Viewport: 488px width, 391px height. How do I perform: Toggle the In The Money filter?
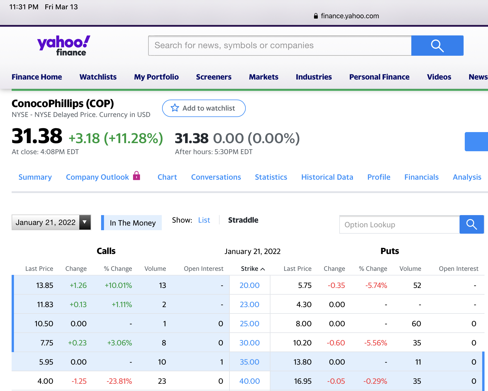click(132, 223)
